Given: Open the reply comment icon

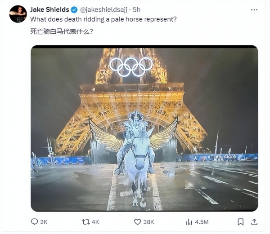Looking at the screenshot, I should click(x=34, y=221).
